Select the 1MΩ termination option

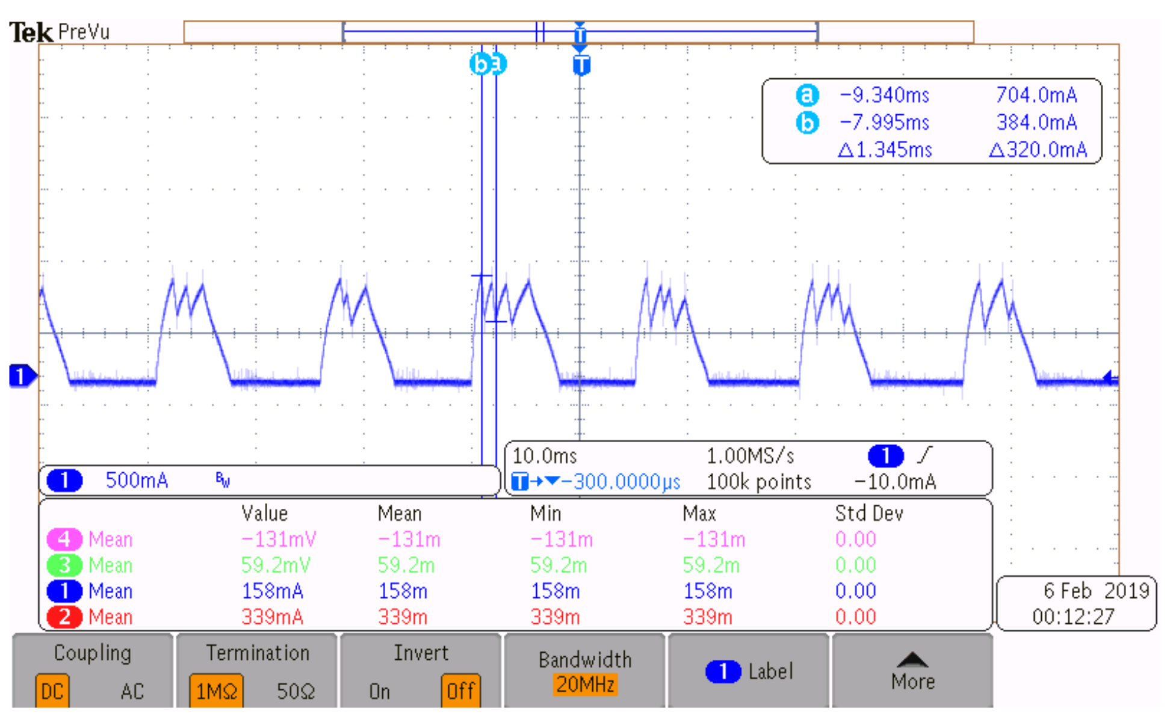coord(217,691)
